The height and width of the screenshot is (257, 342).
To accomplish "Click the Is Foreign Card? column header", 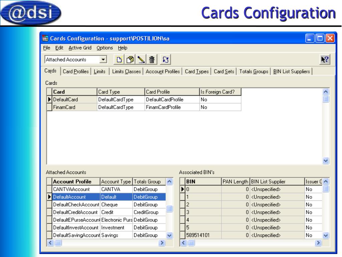I will coord(220,92).
